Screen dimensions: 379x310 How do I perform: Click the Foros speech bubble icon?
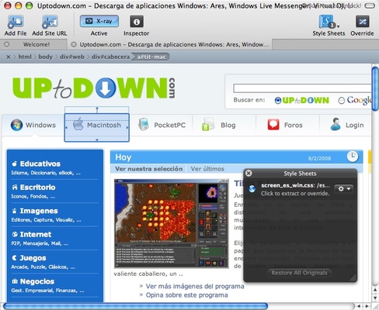pos(273,125)
